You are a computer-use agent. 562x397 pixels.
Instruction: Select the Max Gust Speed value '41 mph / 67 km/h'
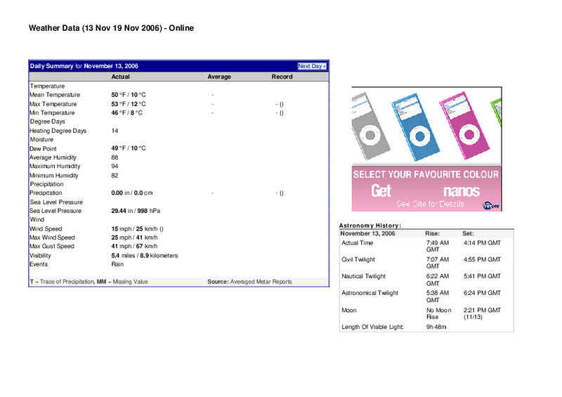pos(134,246)
